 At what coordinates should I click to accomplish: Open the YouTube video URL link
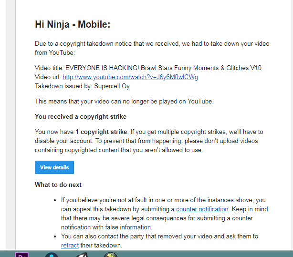[x=130, y=77]
